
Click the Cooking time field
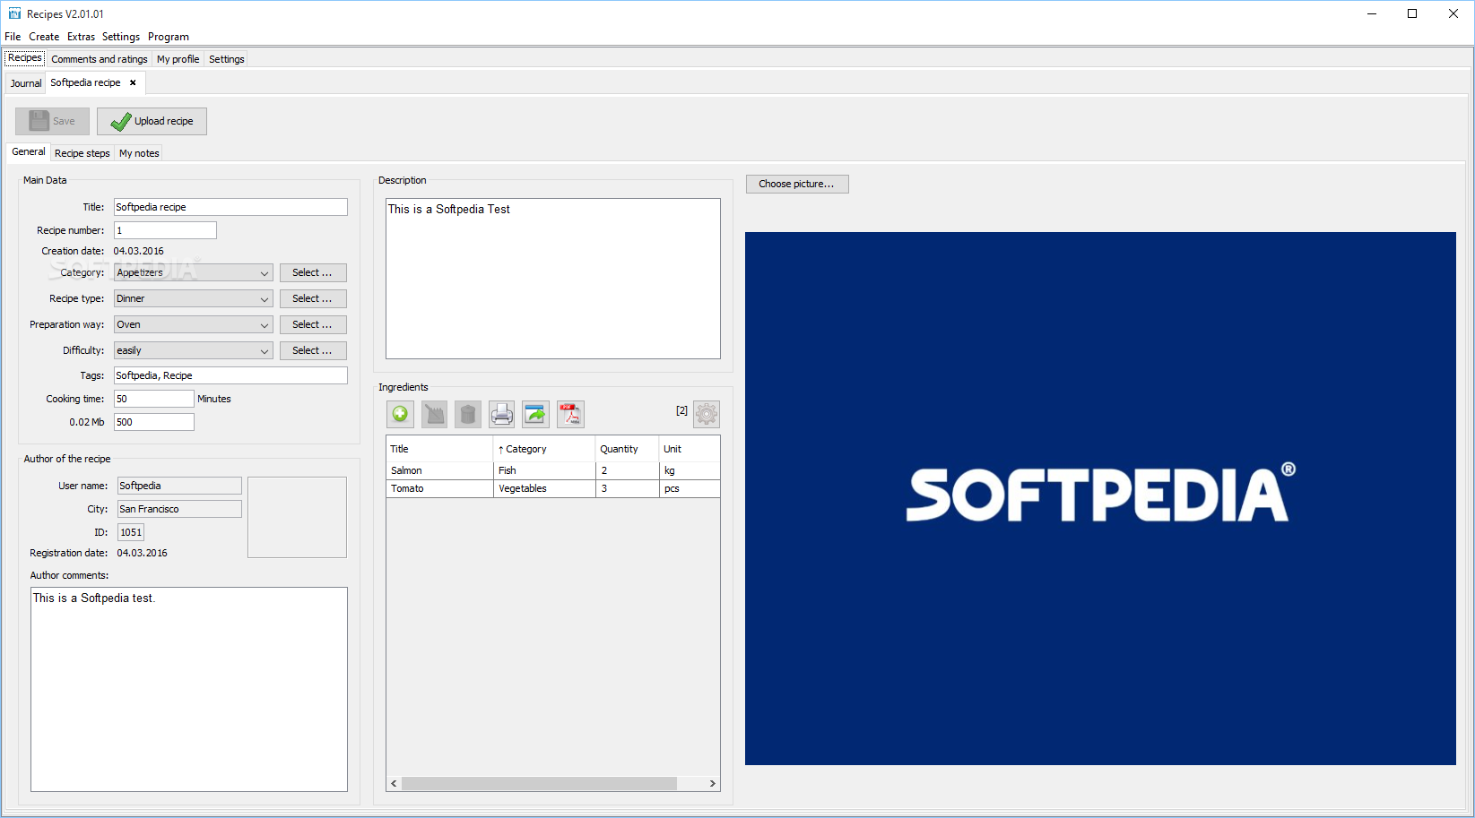click(153, 399)
